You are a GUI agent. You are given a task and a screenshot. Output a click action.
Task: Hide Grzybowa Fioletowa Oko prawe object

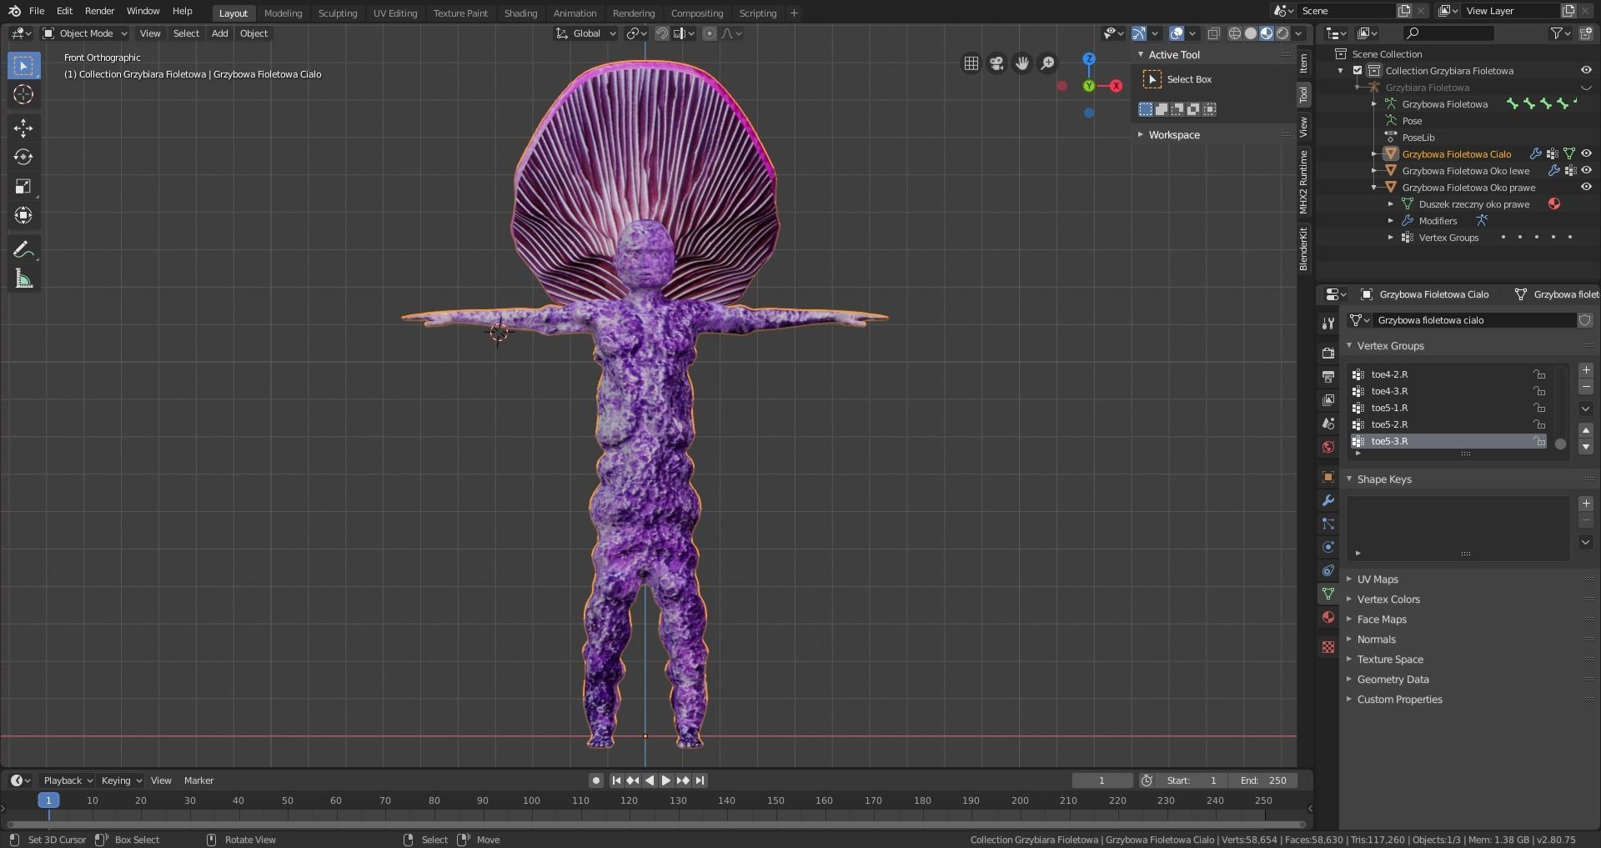coord(1586,187)
